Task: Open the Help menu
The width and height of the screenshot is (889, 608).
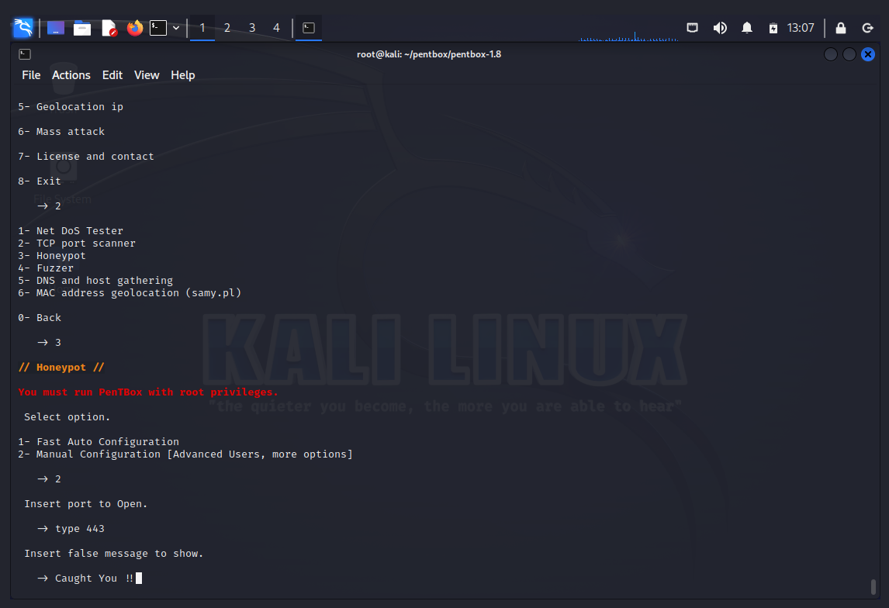Action: [183, 75]
